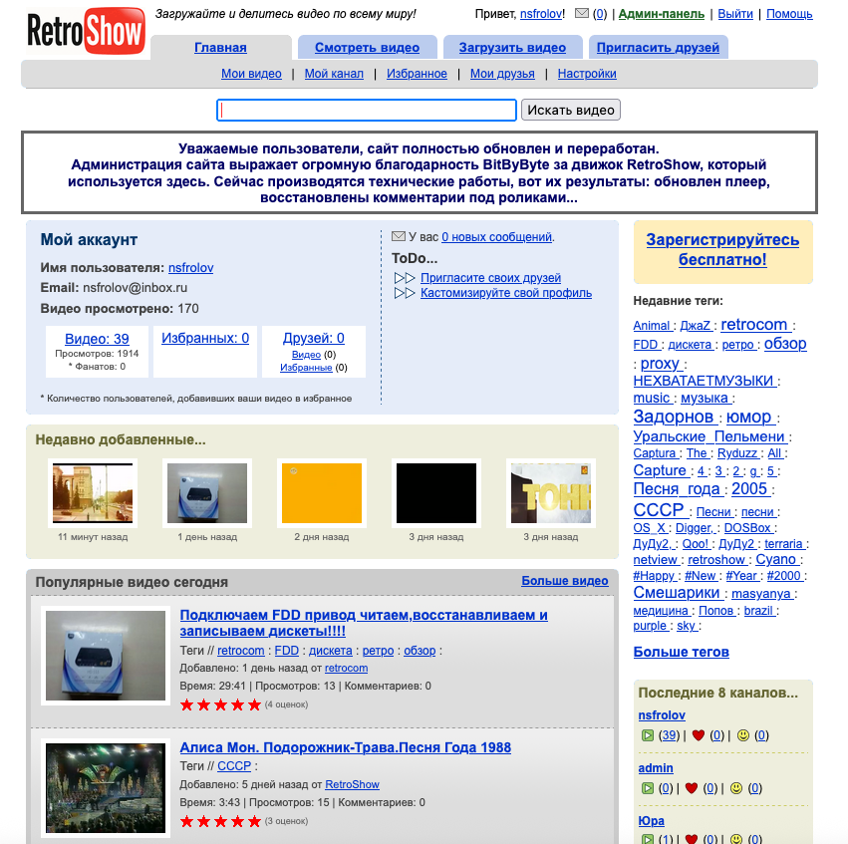
Task: Click the smiley icon under nsfrolov channel
Action: click(742, 735)
